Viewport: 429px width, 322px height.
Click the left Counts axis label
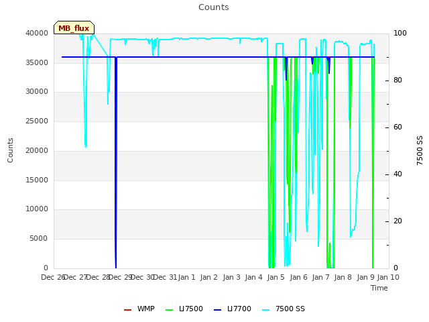click(10, 150)
